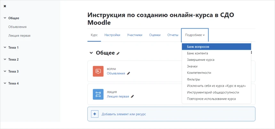Open Лекция первая in the sidebar index

point(19,36)
